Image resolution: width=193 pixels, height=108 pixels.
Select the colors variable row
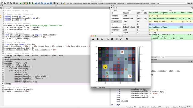coord(152,16)
